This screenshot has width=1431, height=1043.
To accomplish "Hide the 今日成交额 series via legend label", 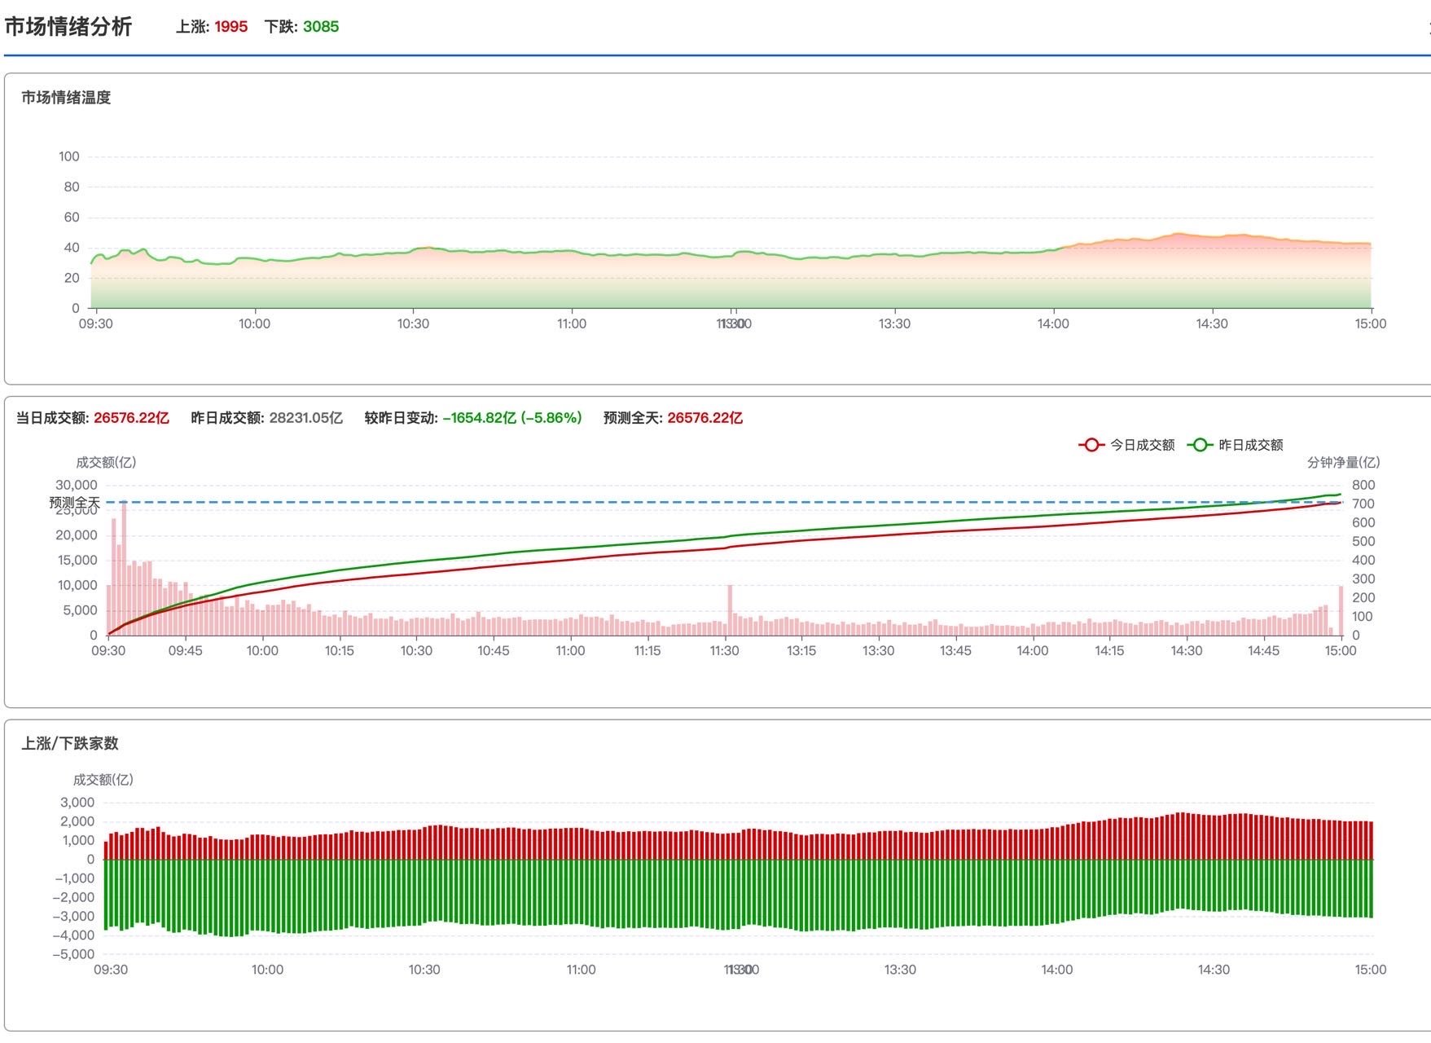I will [1142, 445].
